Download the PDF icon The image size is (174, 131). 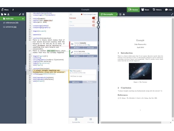coord(124,14)
